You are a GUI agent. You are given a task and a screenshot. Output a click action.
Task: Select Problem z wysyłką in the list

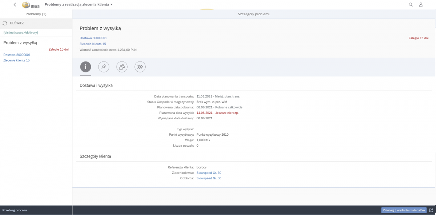pyautogui.click(x=20, y=43)
